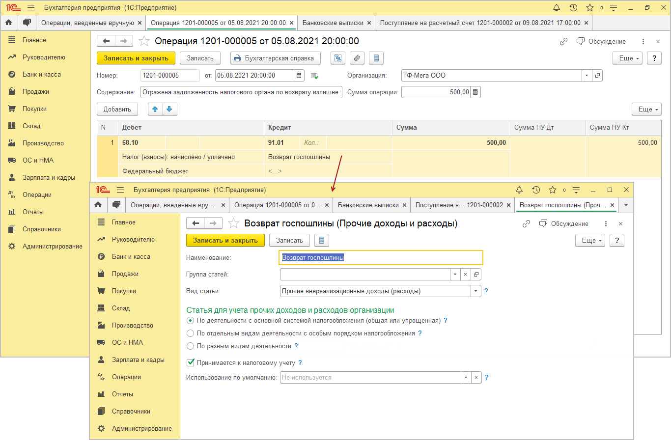The width and height of the screenshot is (671, 443).
Task: Click the Добавить button above the table
Action: coord(117,109)
